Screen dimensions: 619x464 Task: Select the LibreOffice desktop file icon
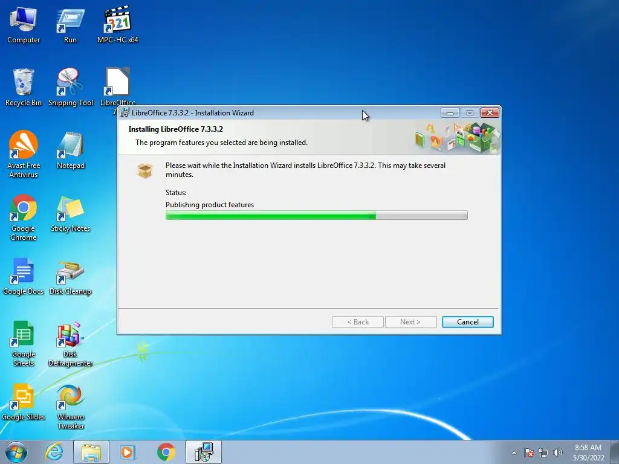117,87
